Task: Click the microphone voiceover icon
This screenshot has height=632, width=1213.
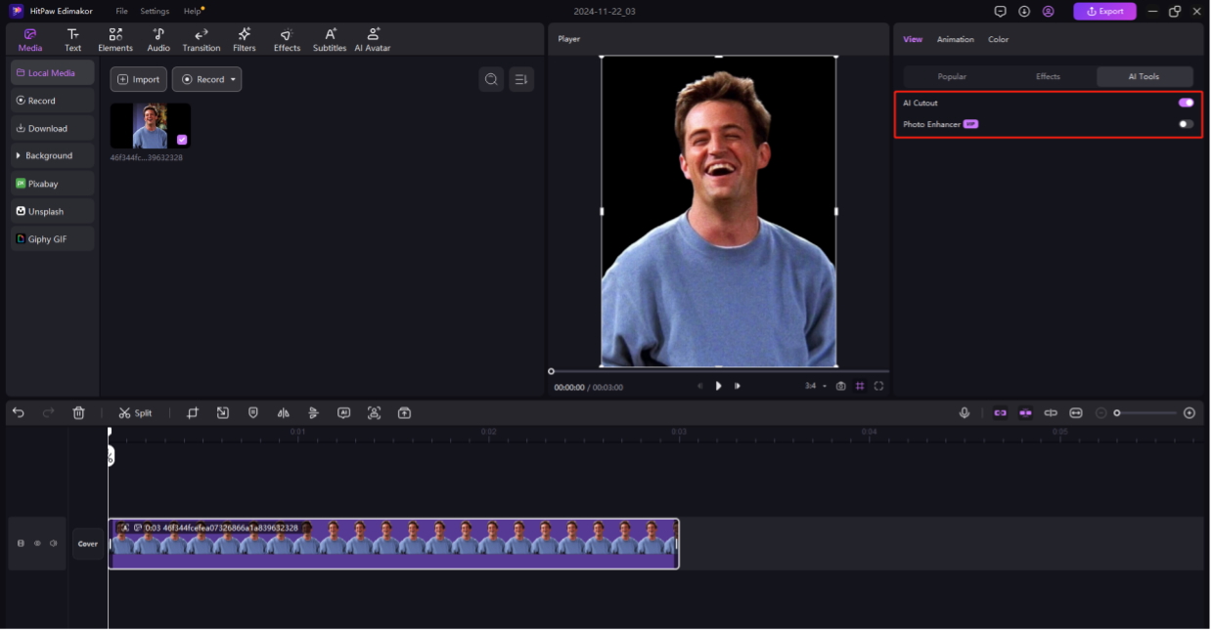Action: (x=965, y=413)
